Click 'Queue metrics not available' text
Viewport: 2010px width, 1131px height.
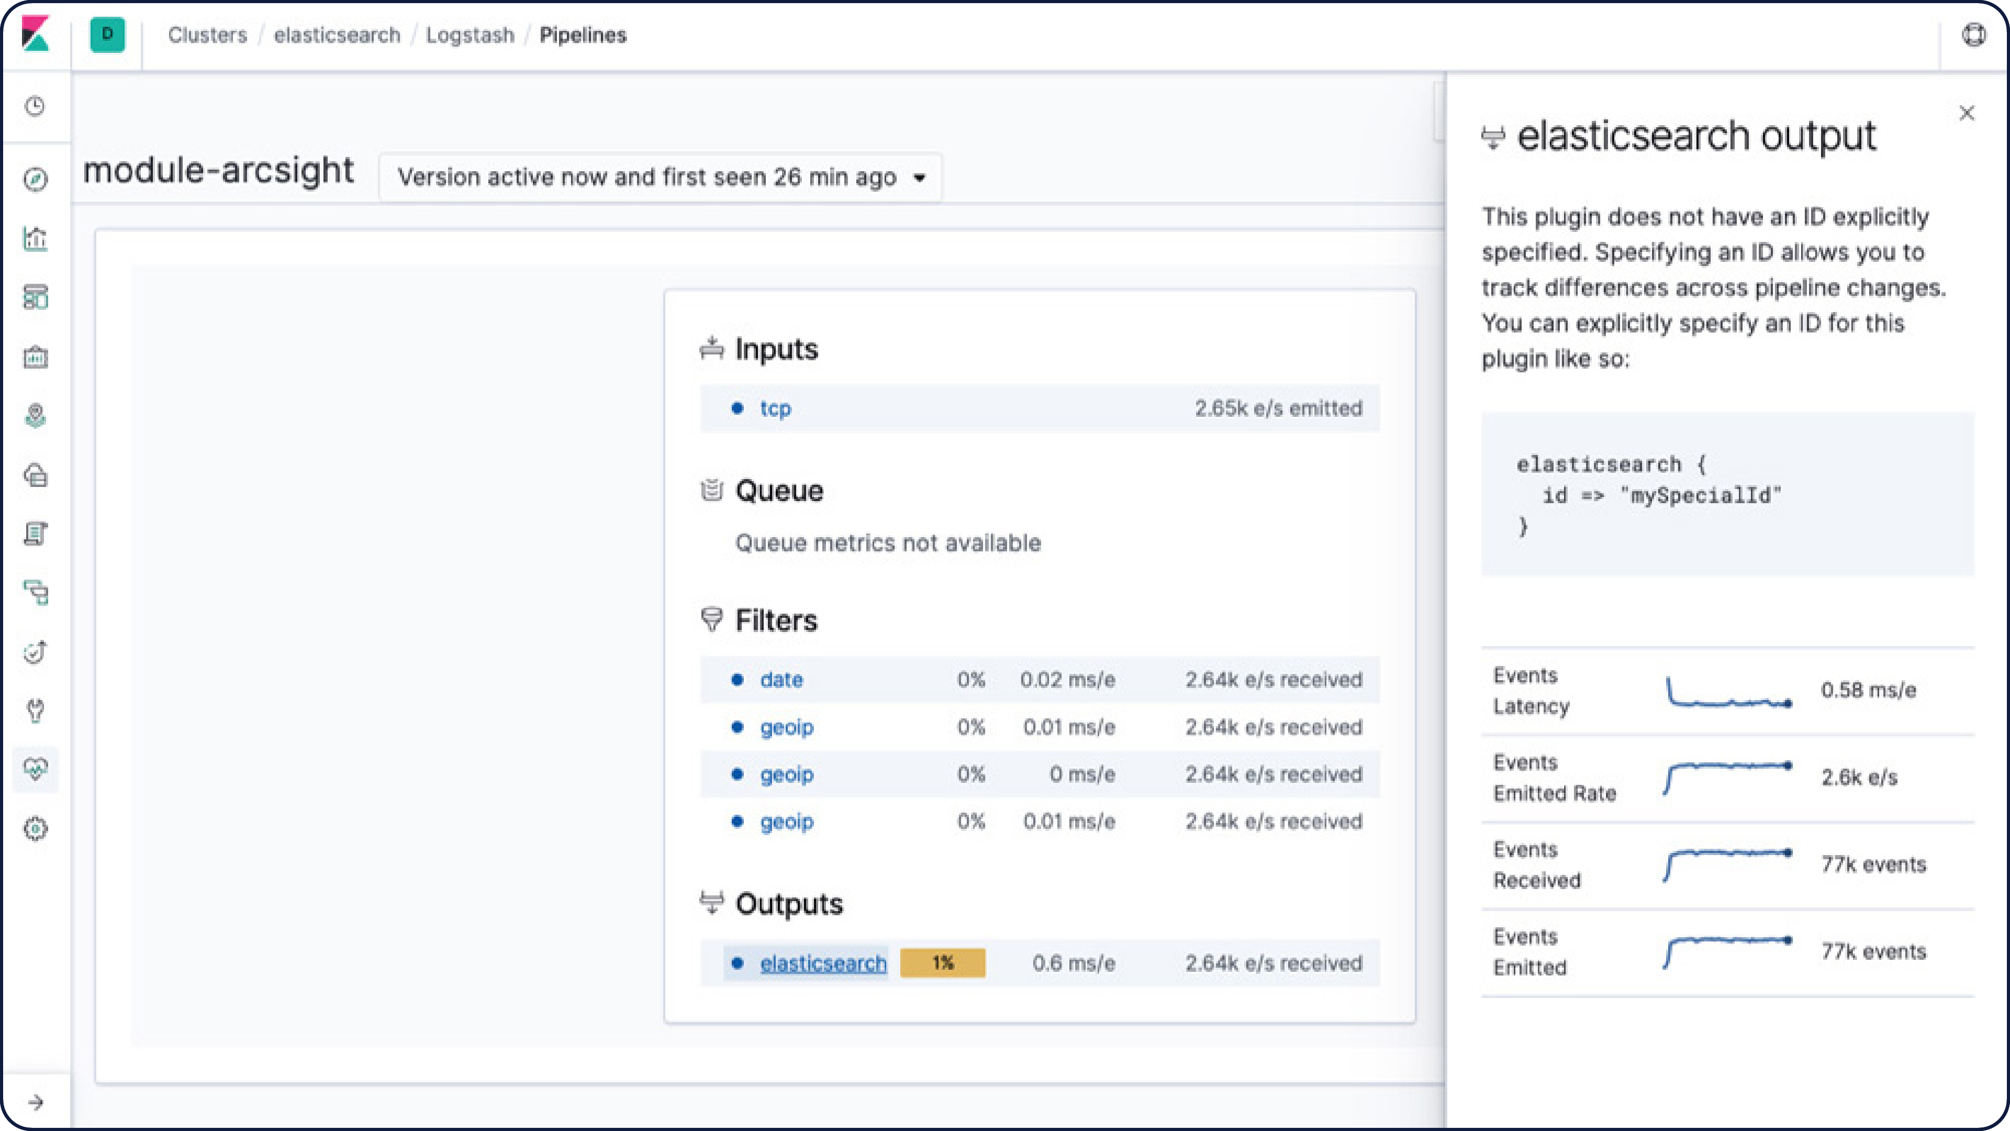click(888, 542)
